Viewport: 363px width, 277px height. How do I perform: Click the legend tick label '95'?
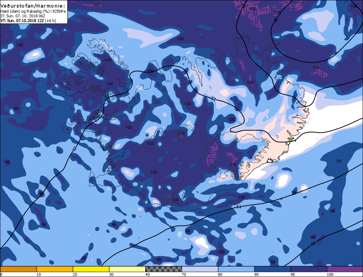pos(293,274)
